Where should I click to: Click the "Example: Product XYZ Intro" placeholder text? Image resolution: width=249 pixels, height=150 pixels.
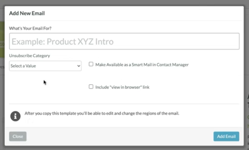click(x=62, y=42)
